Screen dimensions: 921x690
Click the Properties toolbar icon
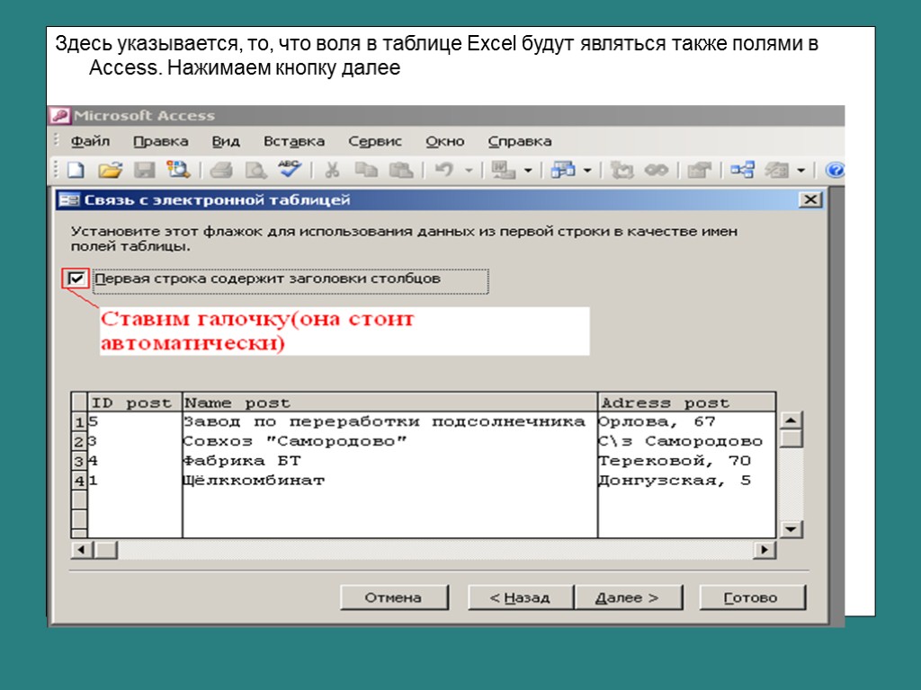(x=699, y=170)
